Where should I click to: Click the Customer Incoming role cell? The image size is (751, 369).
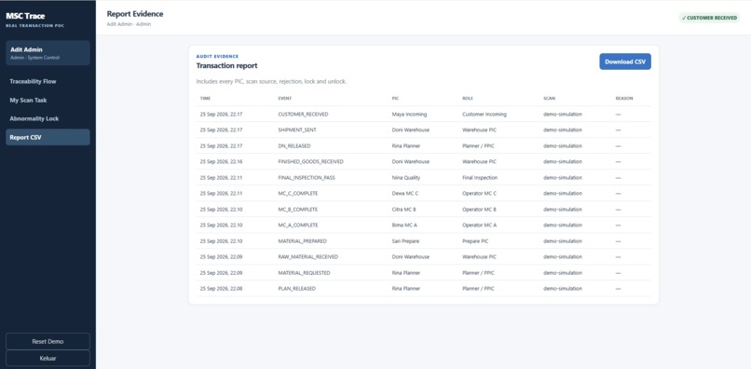485,114
